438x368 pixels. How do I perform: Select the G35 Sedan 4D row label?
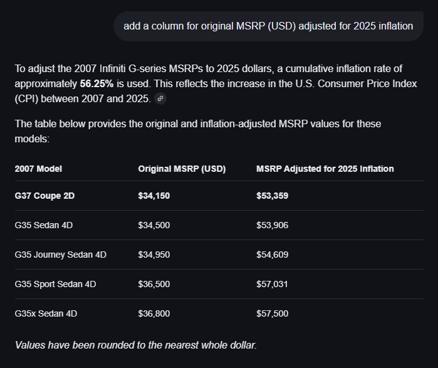tap(44, 225)
